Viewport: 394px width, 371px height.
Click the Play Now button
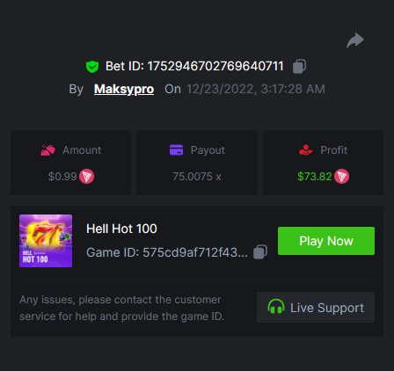point(326,241)
